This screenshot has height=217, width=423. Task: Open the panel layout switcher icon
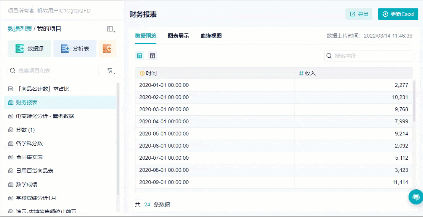pyautogui.click(x=111, y=29)
